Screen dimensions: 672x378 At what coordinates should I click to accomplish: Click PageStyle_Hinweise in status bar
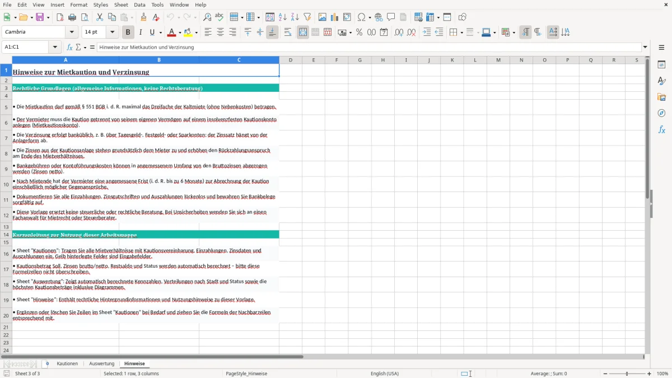246,374
